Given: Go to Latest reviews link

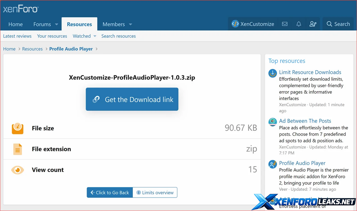Looking at the screenshot, I should point(17,36).
